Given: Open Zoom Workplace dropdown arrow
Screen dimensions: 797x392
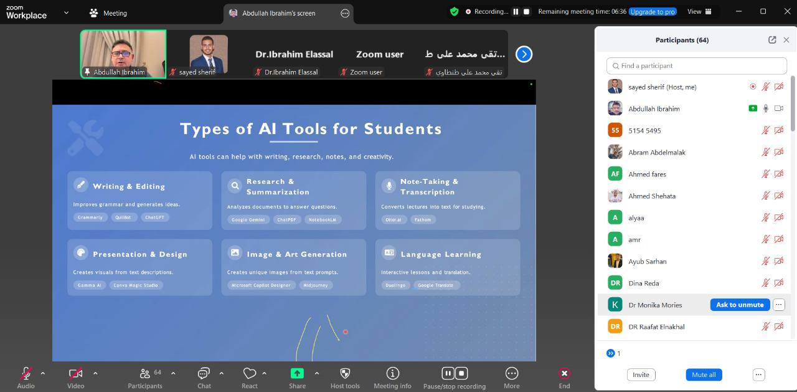Looking at the screenshot, I should tap(66, 12).
